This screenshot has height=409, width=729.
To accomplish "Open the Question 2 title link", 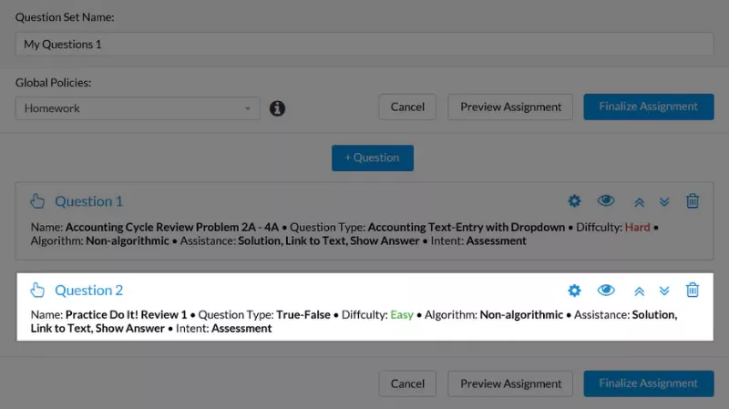I will point(88,291).
